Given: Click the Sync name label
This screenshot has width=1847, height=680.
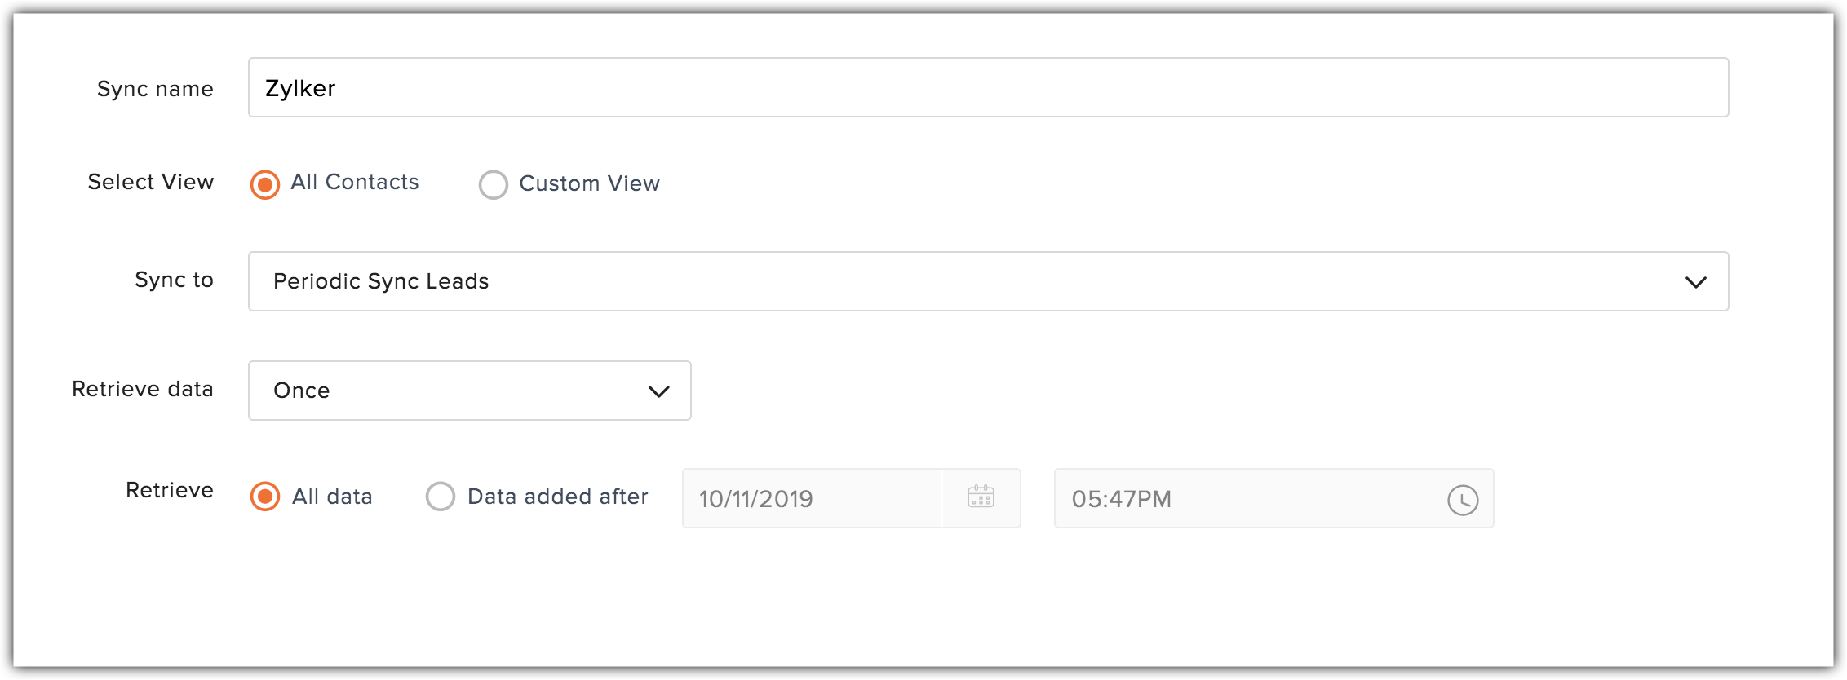Looking at the screenshot, I should click(x=155, y=89).
